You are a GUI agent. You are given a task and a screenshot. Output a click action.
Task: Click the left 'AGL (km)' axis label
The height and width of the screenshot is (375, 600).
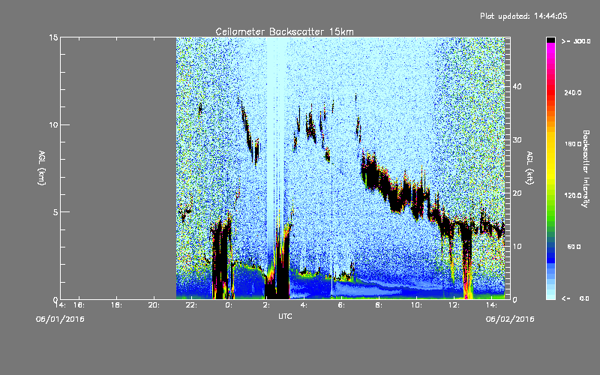coord(42,167)
